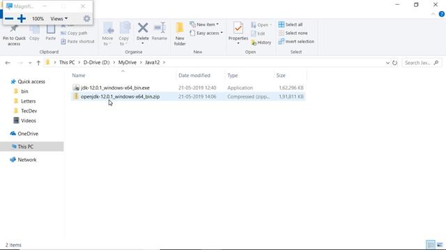Click Select all
The width and height of the screenshot is (446, 250).
point(291,25)
